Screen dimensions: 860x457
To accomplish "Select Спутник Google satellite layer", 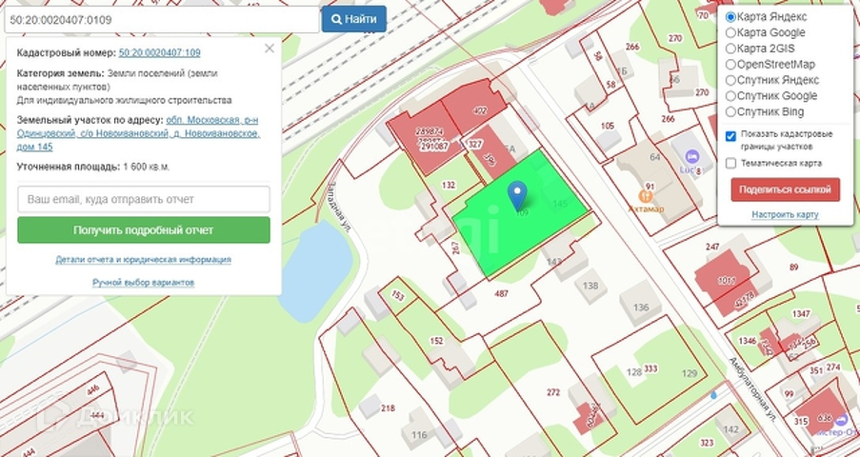I will (730, 96).
